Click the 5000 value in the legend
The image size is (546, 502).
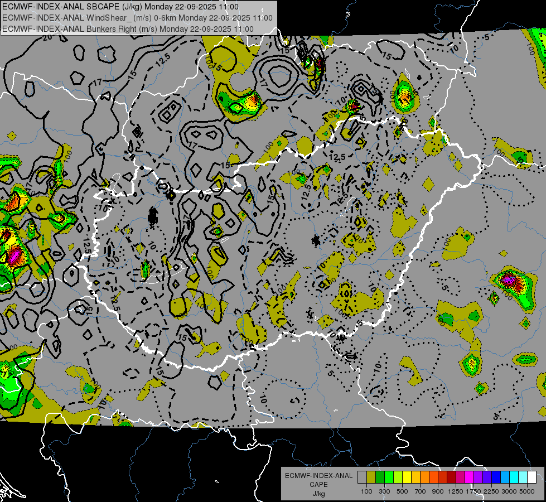pos(527,491)
